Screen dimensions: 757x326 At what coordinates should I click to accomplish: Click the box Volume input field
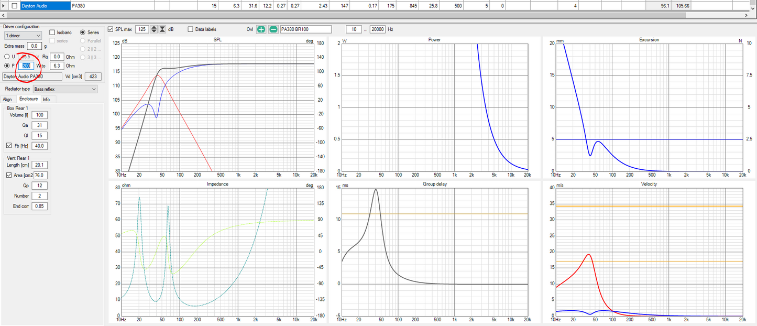[x=39, y=115]
